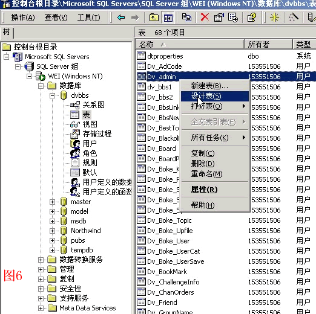Choose 重命名(M) in context menu
The height and width of the screenshot is (314, 316).
(215, 174)
